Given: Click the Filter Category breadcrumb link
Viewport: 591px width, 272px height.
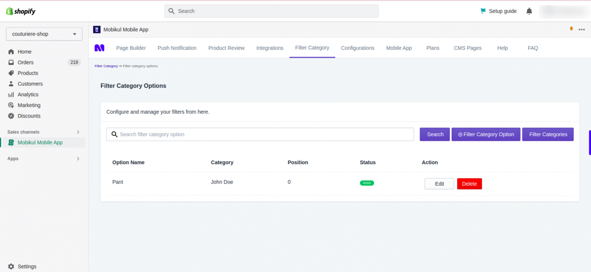Looking at the screenshot, I should pyautogui.click(x=106, y=66).
